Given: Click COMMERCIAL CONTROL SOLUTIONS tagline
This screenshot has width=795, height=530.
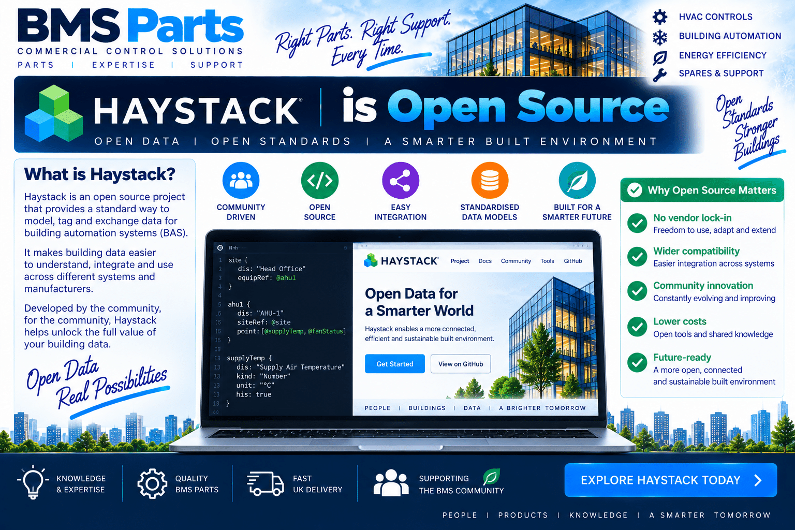Looking at the screenshot, I should 130,51.
